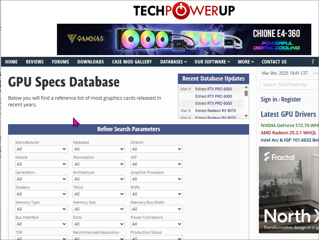Open the Graphics Processor dropdown

tap(156, 179)
